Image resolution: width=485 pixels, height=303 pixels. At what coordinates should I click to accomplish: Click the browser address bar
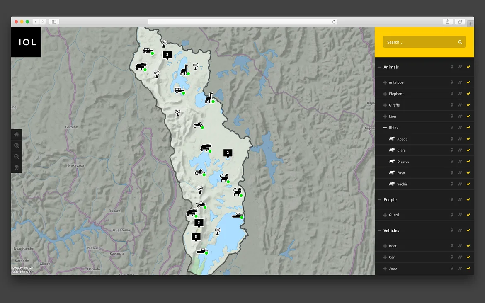(x=243, y=22)
